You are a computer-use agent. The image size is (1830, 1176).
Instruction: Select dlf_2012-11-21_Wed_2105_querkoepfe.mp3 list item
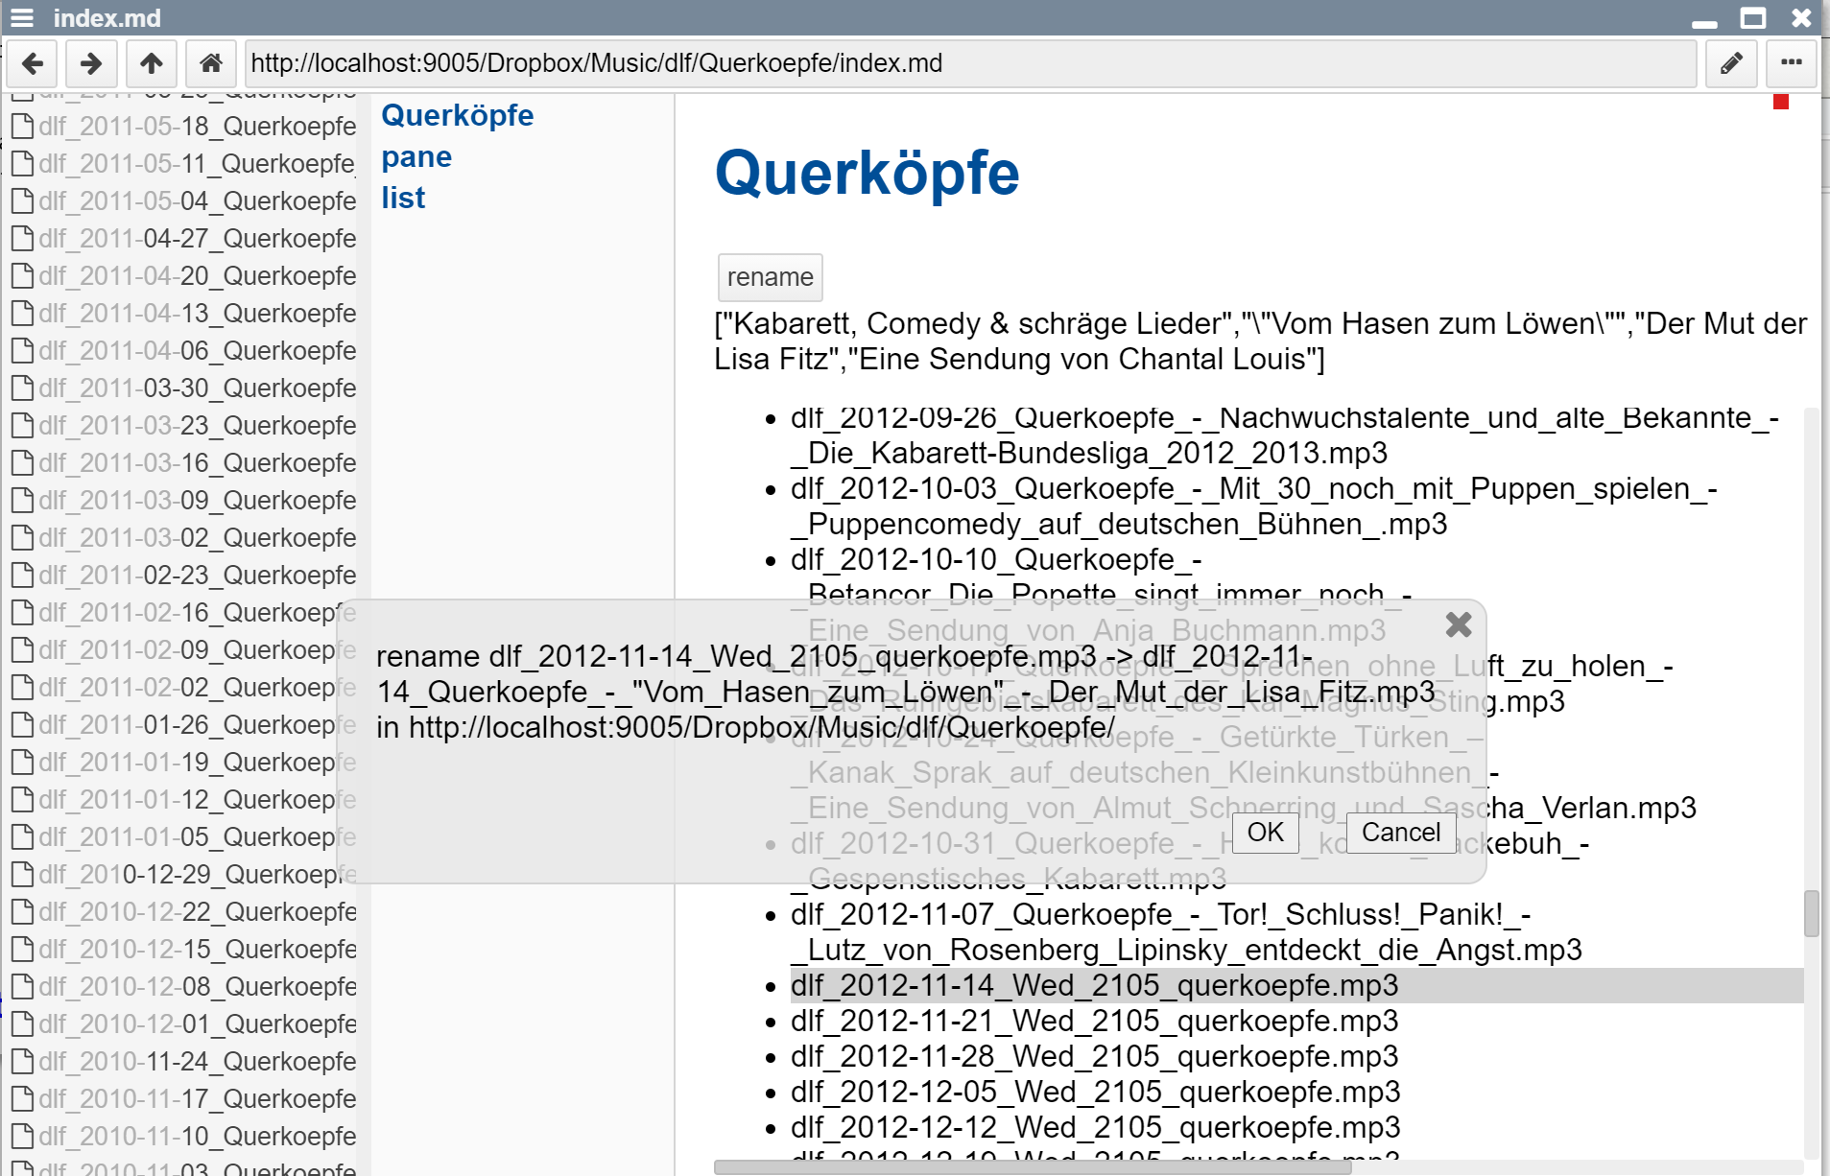[1094, 1021]
